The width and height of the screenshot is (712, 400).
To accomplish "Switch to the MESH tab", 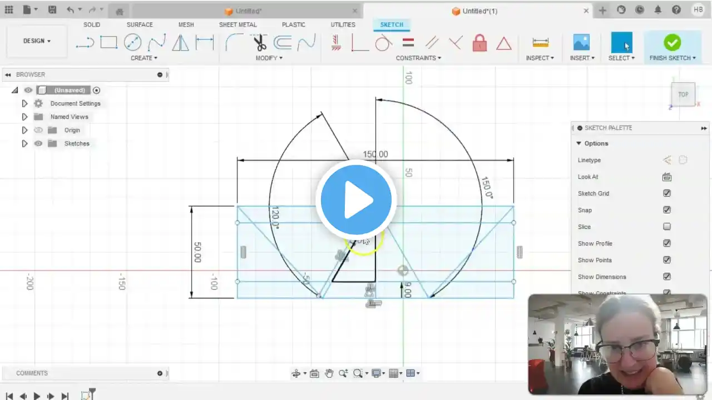I will pyautogui.click(x=186, y=24).
